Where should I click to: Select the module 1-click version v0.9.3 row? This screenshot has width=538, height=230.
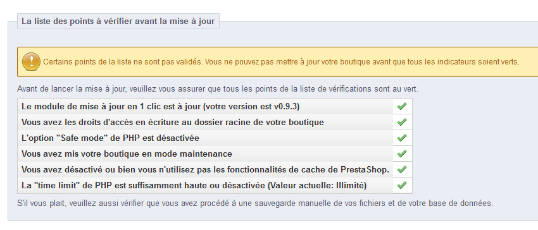215,106
